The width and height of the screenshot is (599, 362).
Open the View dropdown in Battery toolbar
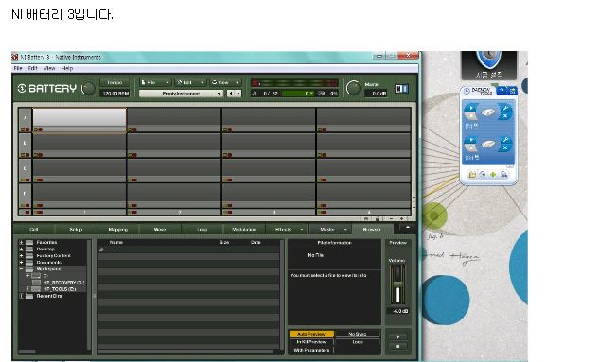tap(225, 82)
